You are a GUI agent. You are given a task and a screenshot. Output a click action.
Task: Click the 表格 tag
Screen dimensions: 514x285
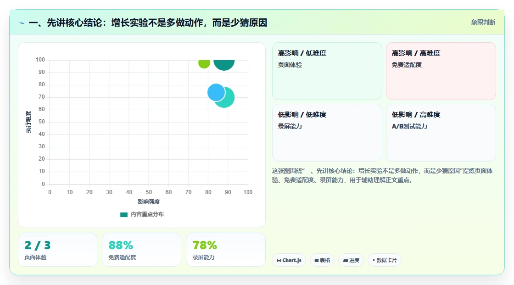tap(322, 260)
